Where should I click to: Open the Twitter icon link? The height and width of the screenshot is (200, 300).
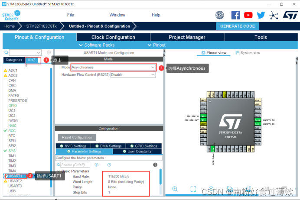261,15
